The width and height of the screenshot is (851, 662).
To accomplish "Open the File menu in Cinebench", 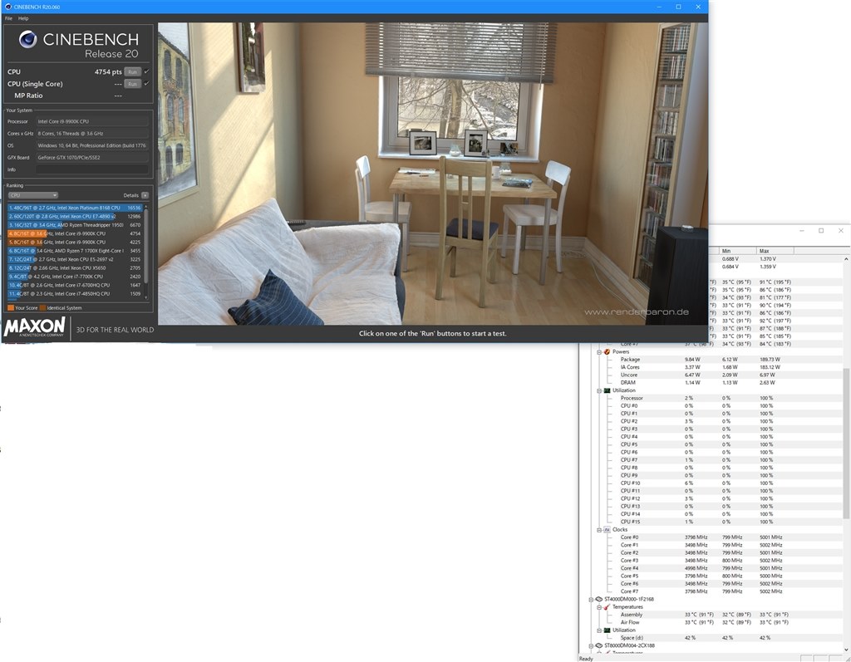I will click(8, 18).
